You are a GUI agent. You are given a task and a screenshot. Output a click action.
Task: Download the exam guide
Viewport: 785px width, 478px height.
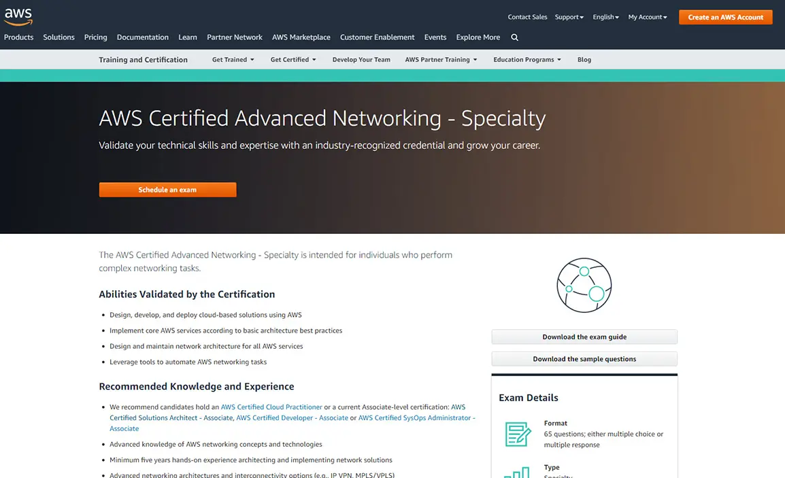pyautogui.click(x=584, y=337)
